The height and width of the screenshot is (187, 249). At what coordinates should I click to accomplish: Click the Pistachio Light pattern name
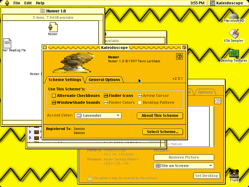pos(115,151)
